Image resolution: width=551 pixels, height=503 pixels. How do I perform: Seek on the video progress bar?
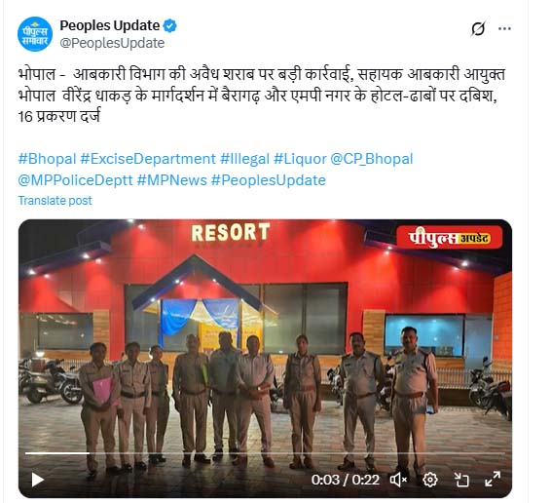point(265,453)
